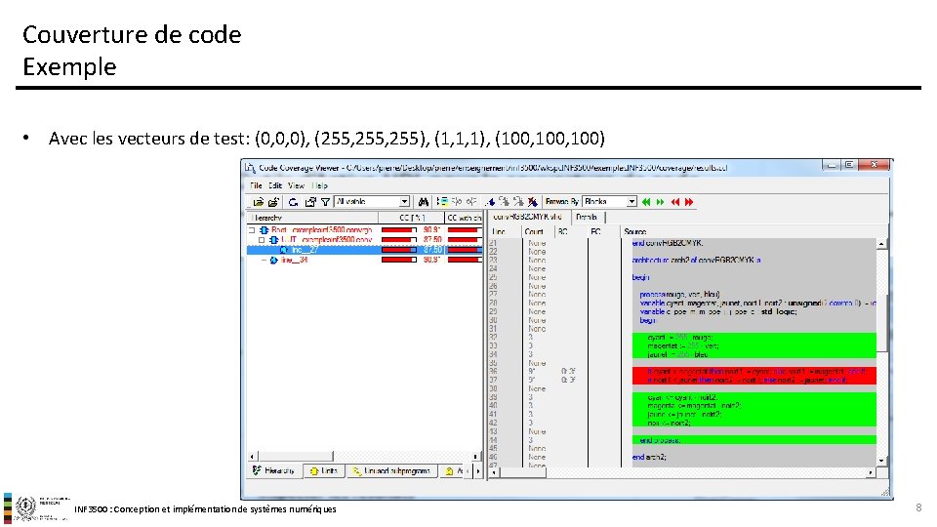Click the collapse-all branches toolbar icon

click(470, 202)
